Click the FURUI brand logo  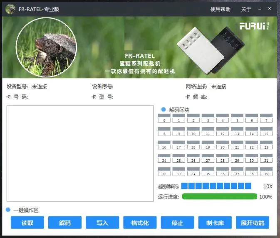pos(254,26)
